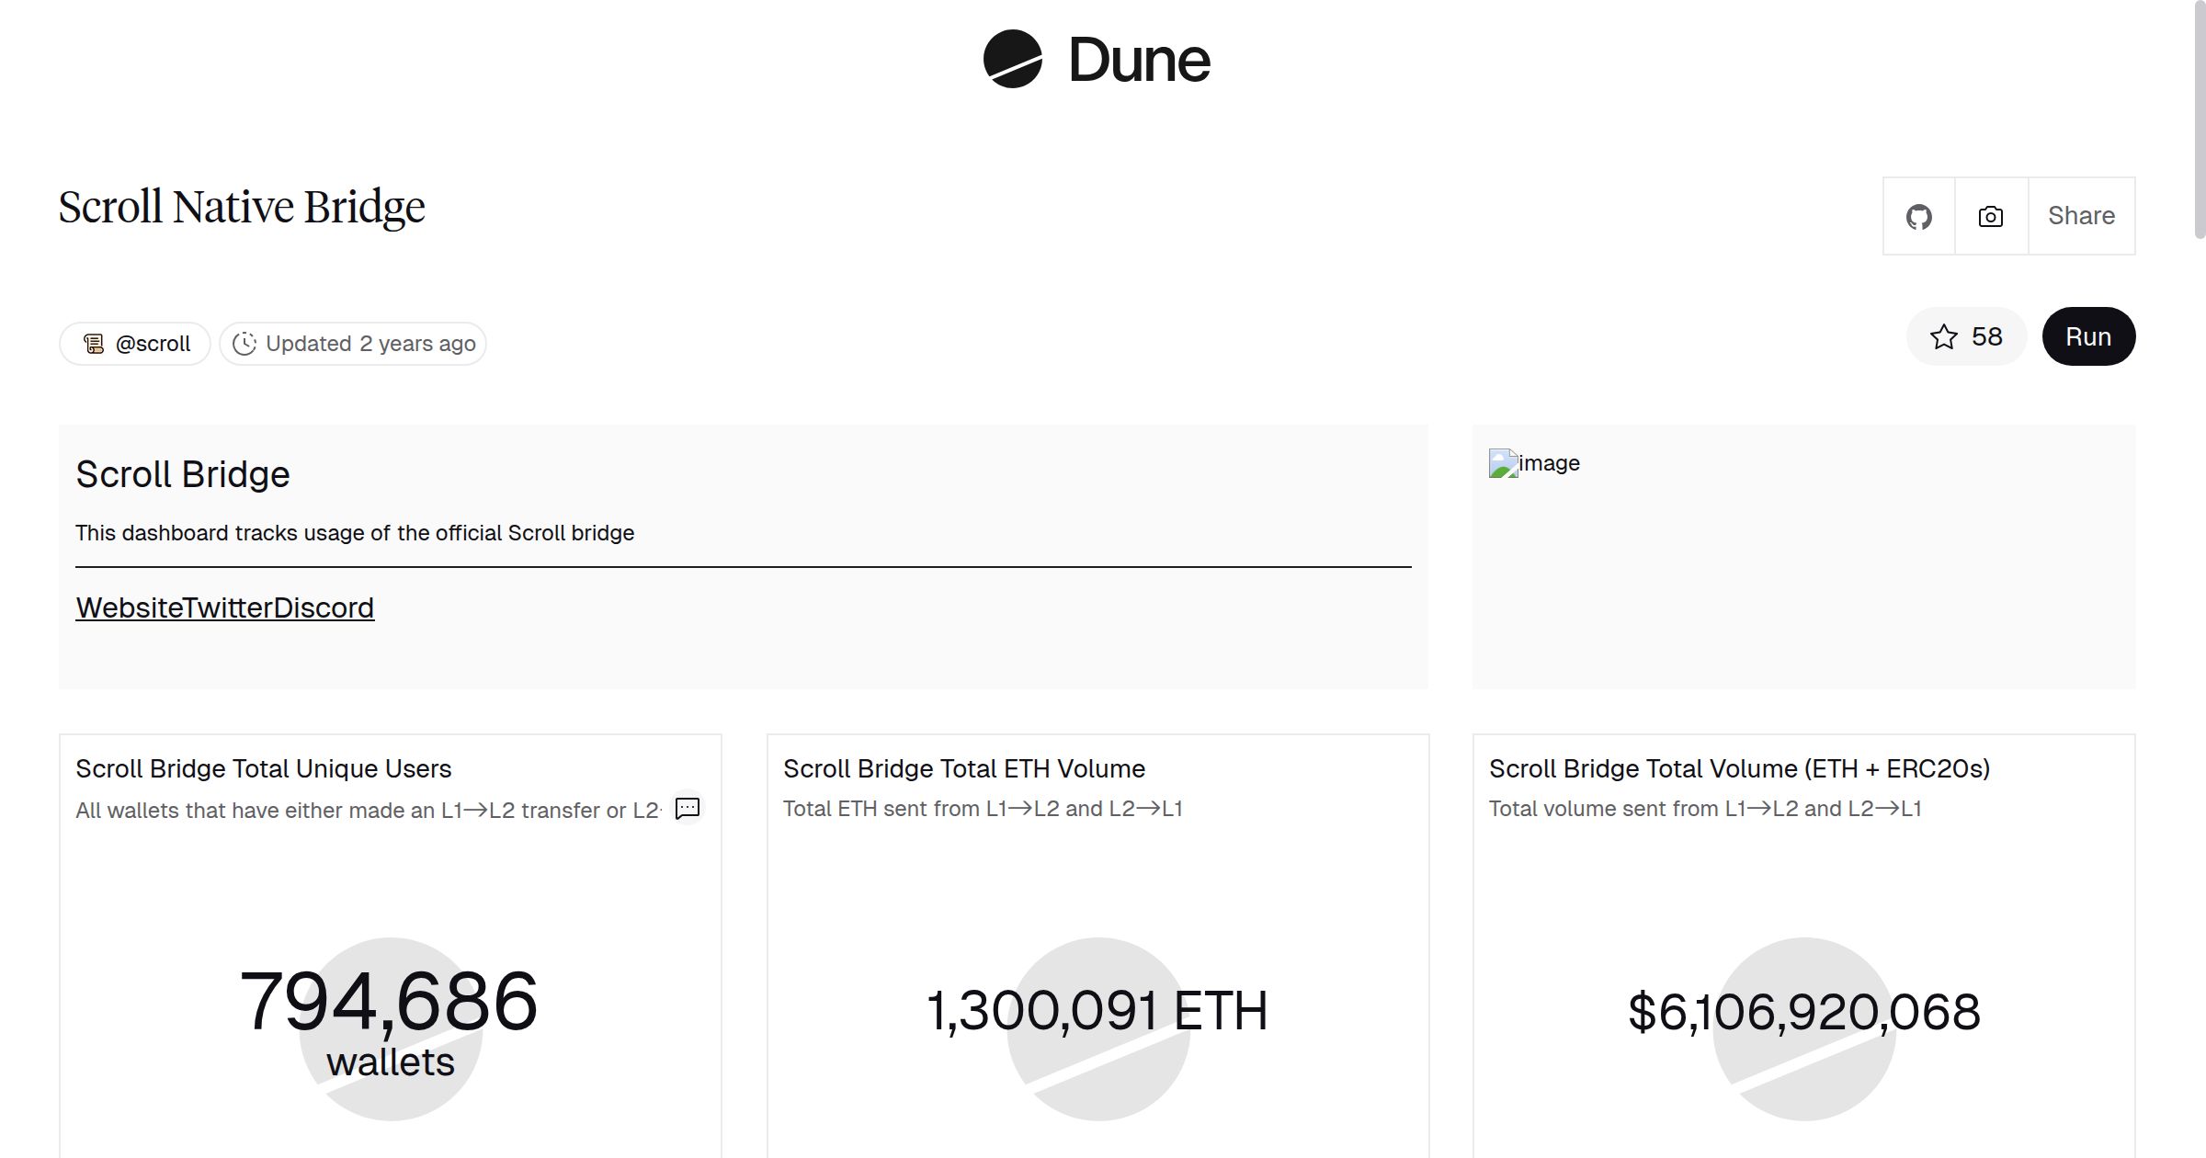Click the camera screenshot icon

tap(1989, 216)
